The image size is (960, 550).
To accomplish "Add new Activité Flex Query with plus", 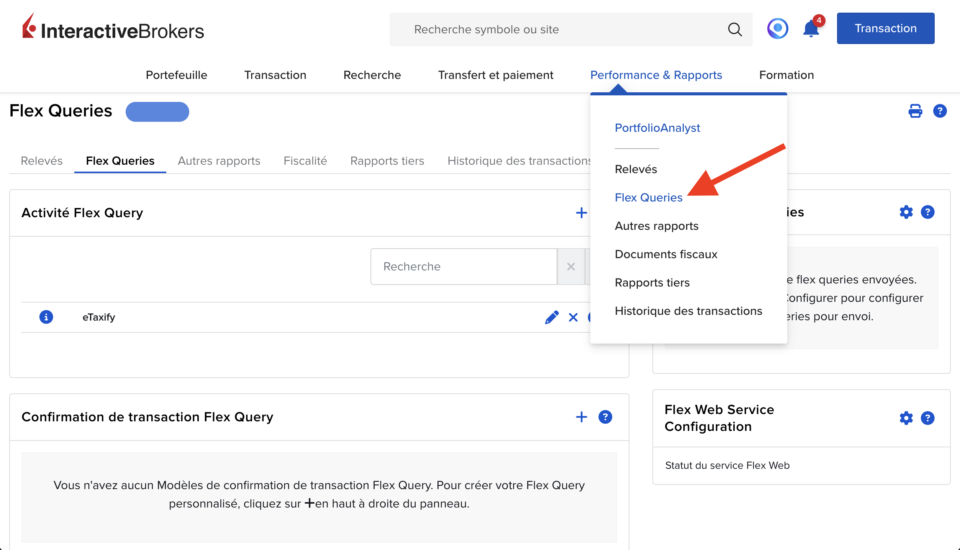I will [581, 213].
